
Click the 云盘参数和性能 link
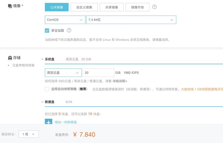(x=24, y=65)
